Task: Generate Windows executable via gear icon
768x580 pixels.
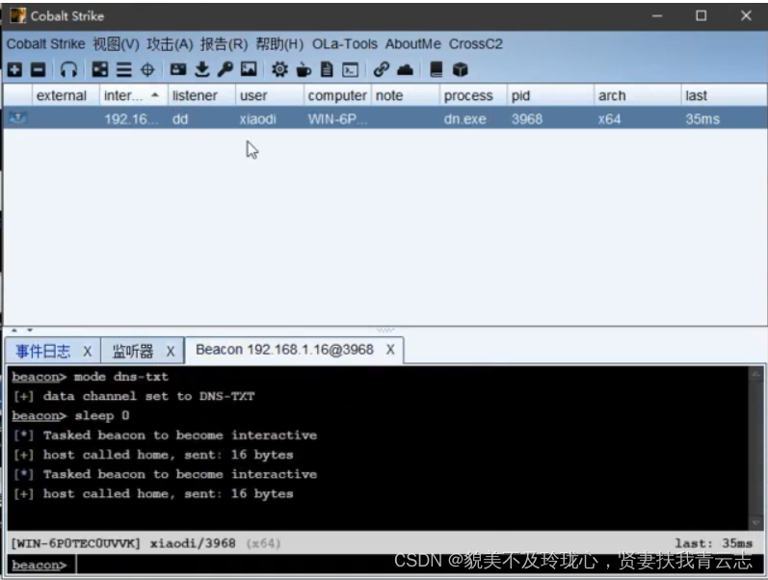Action: point(279,69)
